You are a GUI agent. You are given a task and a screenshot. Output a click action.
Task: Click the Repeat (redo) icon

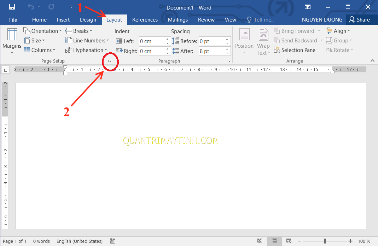51,7
